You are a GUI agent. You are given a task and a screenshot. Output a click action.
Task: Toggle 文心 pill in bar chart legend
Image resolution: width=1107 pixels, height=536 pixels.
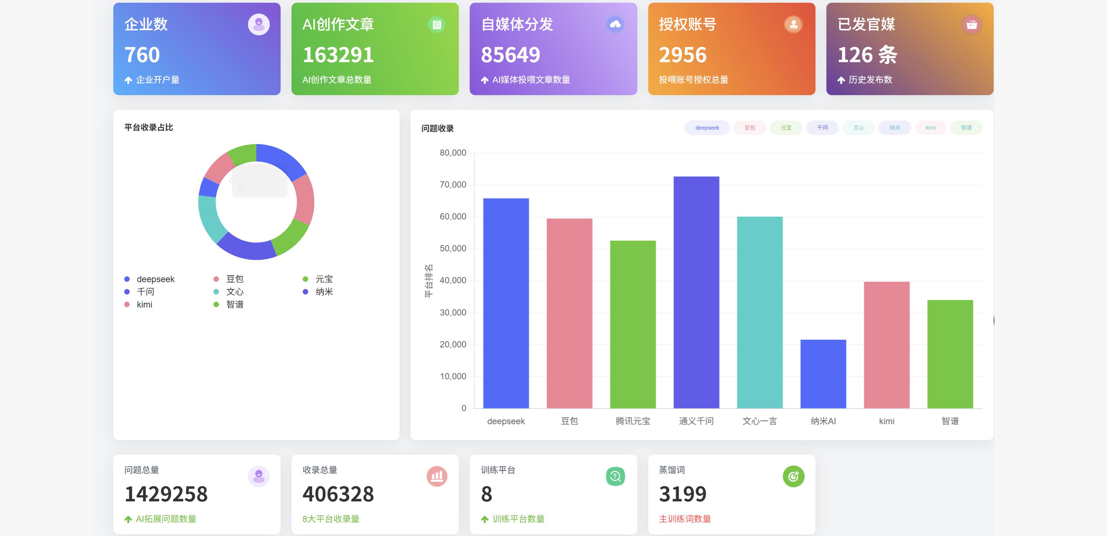858,128
